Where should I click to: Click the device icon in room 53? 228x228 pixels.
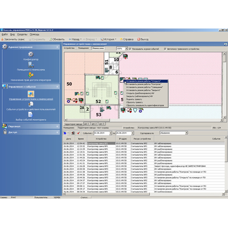tap(102, 109)
